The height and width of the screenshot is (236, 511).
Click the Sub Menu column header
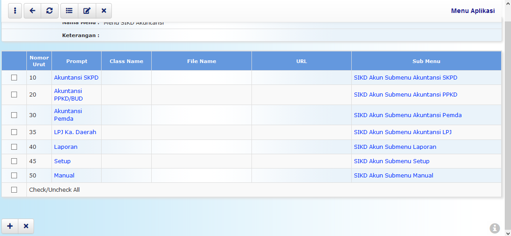(426, 61)
